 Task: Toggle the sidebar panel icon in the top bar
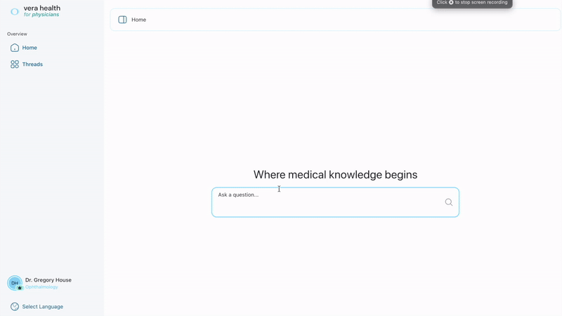pos(122,20)
